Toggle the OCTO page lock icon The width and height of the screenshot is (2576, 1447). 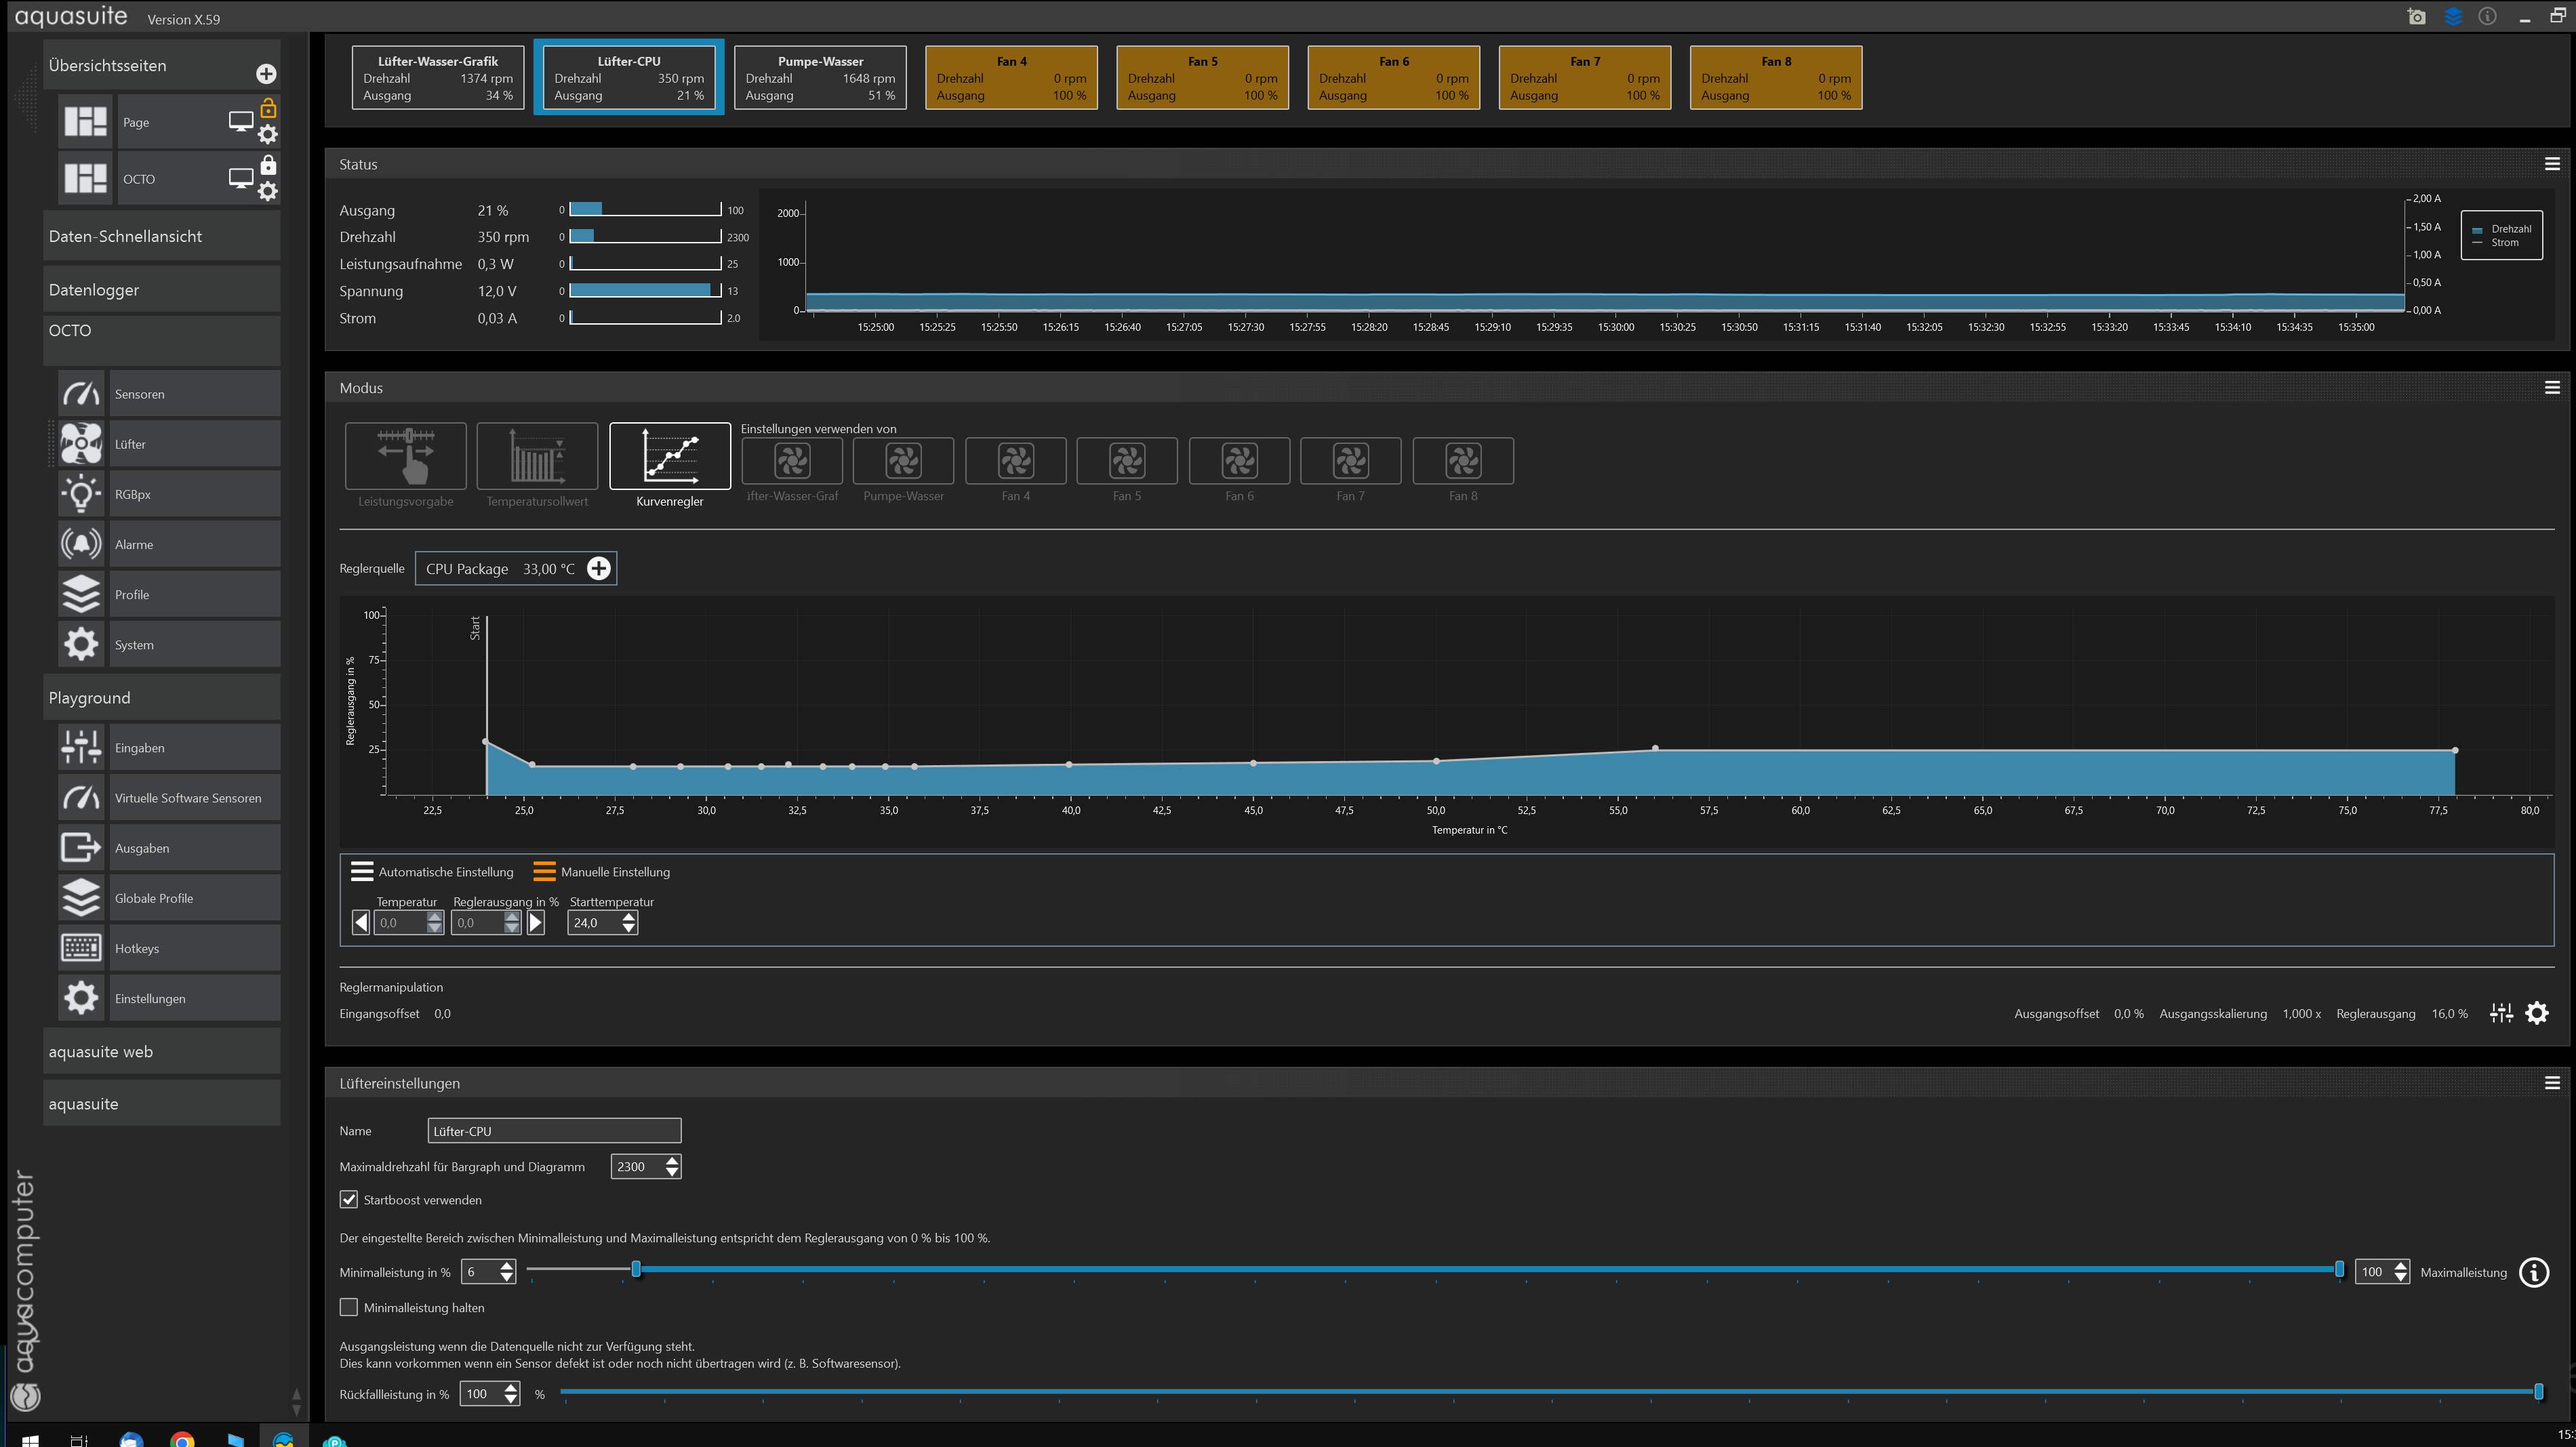pyautogui.click(x=268, y=165)
